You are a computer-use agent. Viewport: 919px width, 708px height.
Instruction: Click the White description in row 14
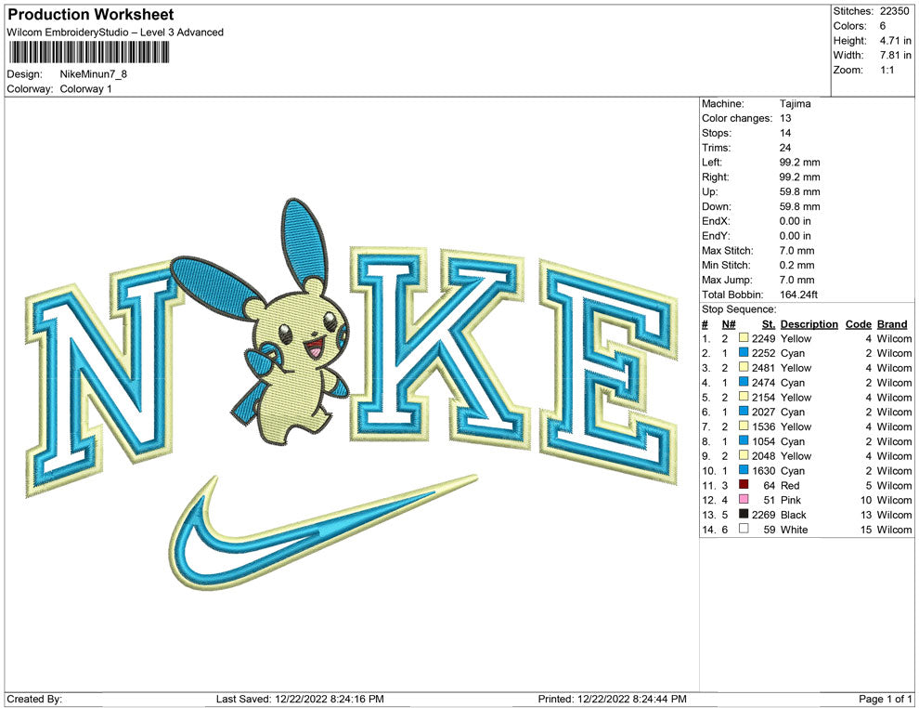(795, 529)
